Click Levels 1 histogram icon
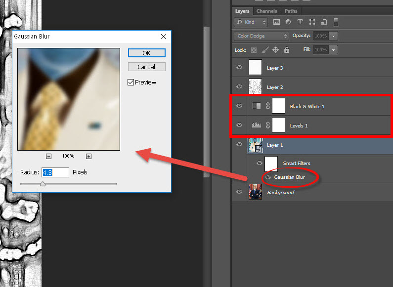393x287 pixels. click(257, 124)
